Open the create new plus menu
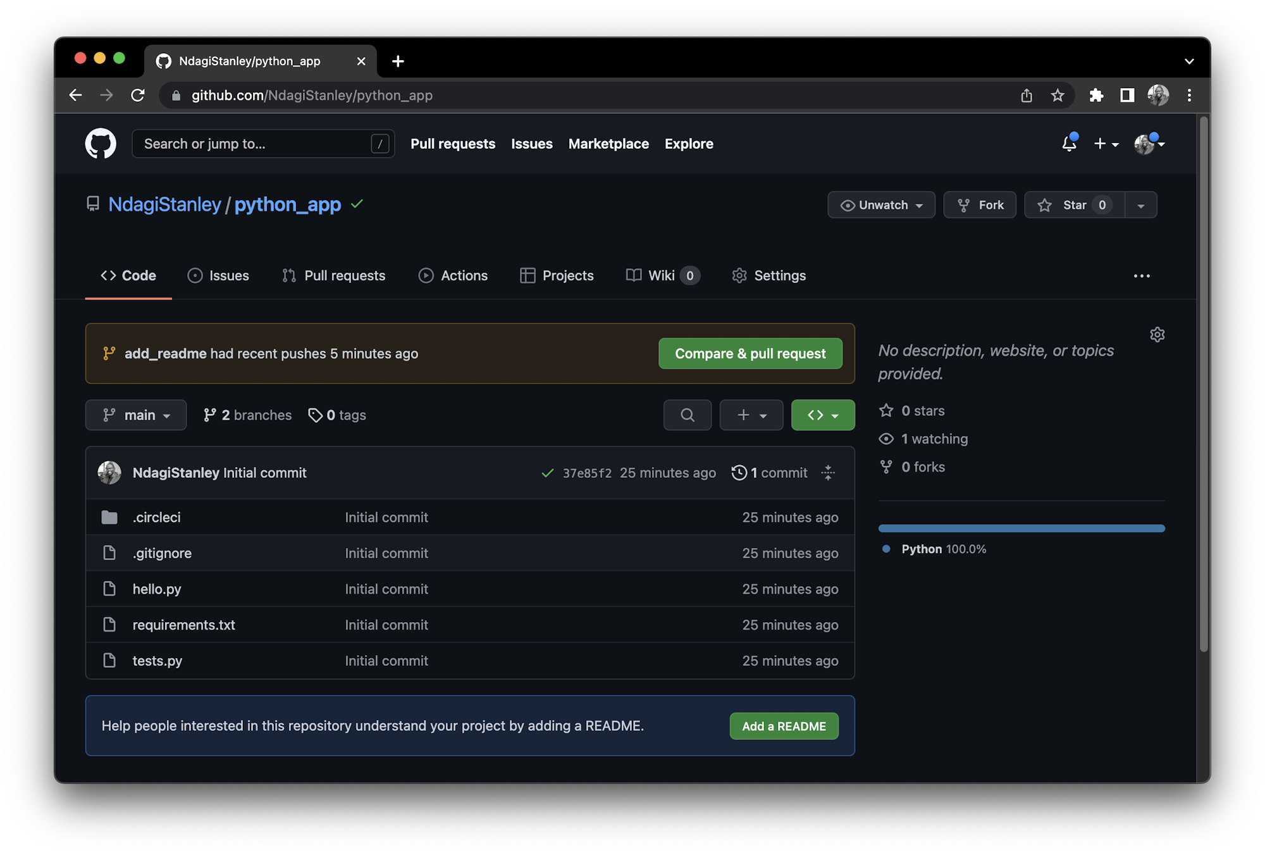 coord(1106,144)
